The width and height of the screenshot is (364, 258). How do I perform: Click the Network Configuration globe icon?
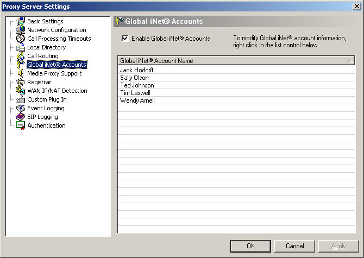(x=21, y=30)
